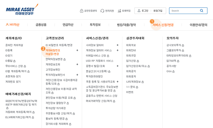Click into the Search input field

(x=184, y=11)
